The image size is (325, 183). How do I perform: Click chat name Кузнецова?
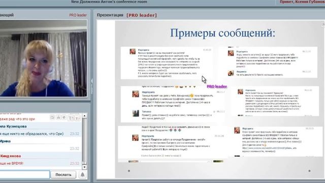click(16, 127)
